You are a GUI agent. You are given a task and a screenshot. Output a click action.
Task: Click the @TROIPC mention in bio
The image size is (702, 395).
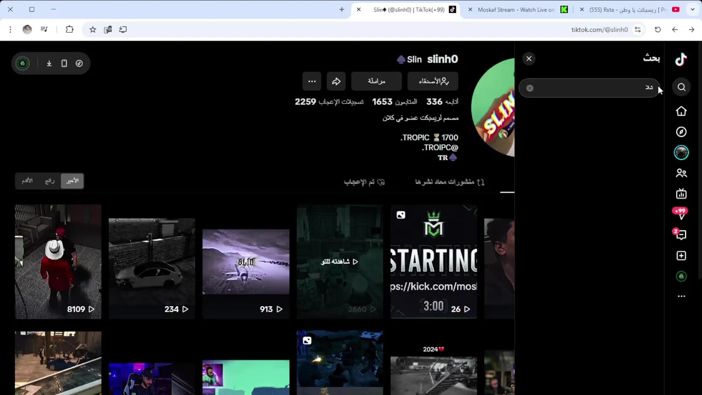click(x=440, y=148)
